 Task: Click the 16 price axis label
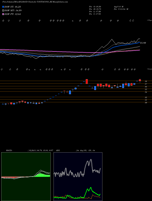click(x=146, y=87)
